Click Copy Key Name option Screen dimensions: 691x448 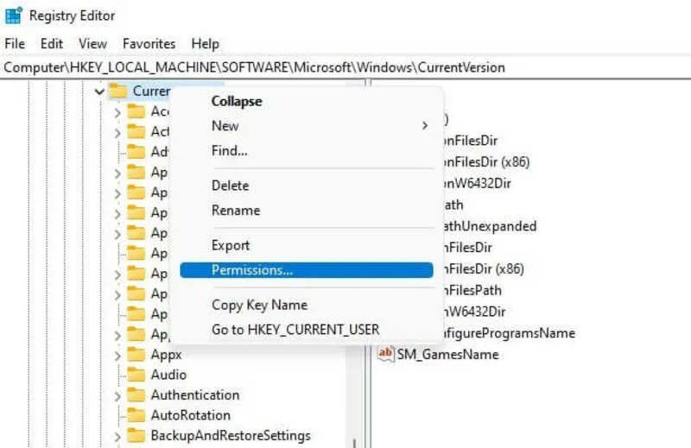tap(259, 305)
